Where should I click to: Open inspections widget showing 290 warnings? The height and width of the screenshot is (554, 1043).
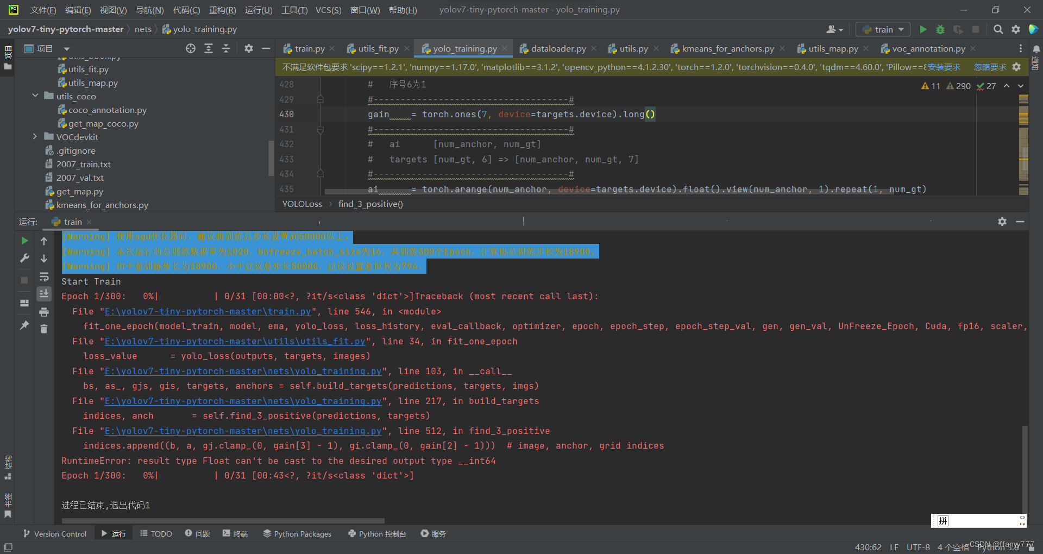pyautogui.click(x=958, y=86)
